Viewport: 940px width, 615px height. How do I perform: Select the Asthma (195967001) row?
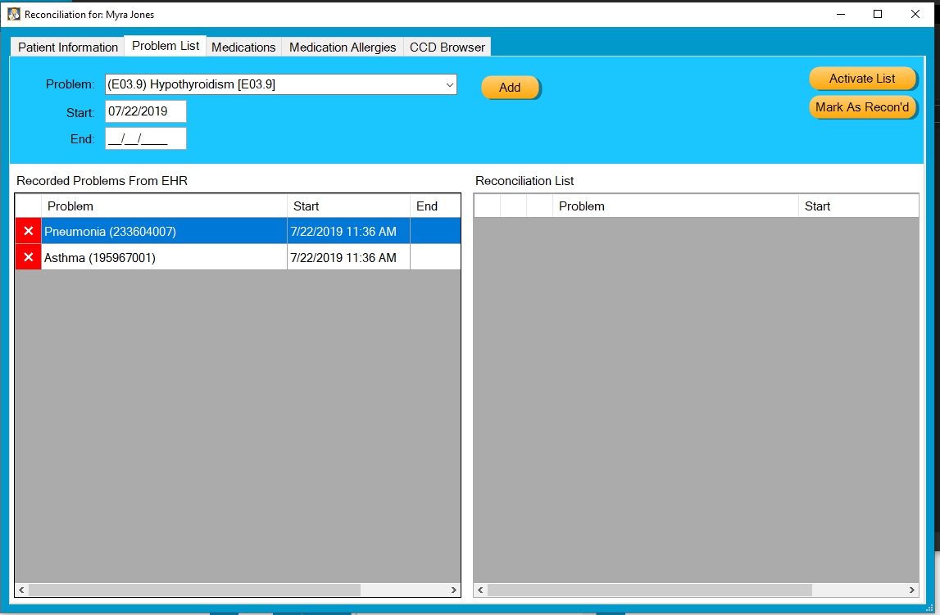238,257
